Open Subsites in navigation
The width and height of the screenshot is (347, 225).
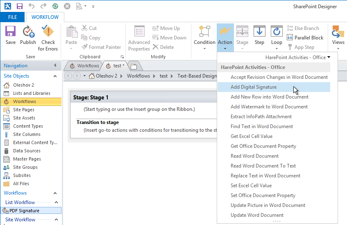[x=22, y=175]
